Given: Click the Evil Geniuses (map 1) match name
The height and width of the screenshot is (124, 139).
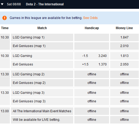Looking at the screenshot, I should pyautogui.click(x=29, y=46).
